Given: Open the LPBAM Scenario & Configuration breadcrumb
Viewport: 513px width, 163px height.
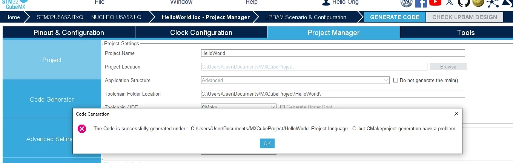Looking at the screenshot, I should pos(306,17).
